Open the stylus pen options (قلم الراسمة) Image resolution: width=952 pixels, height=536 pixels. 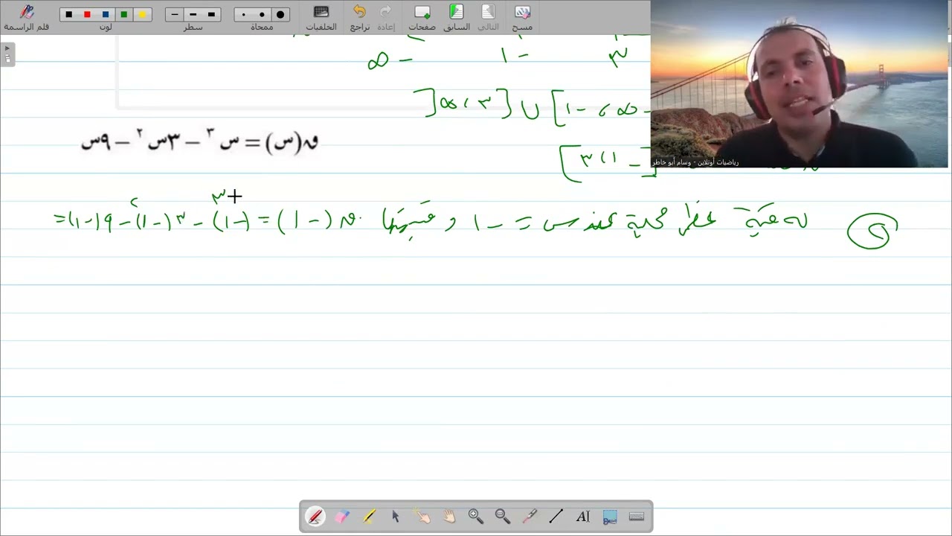(27, 17)
